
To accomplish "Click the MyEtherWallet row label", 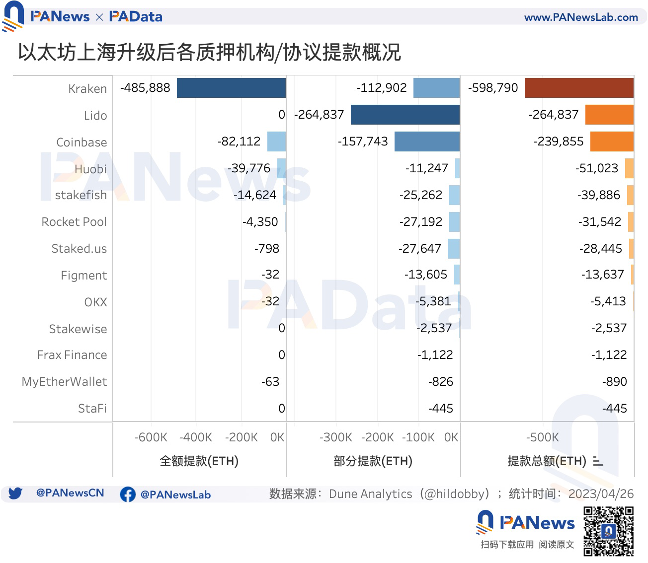I will [x=64, y=382].
